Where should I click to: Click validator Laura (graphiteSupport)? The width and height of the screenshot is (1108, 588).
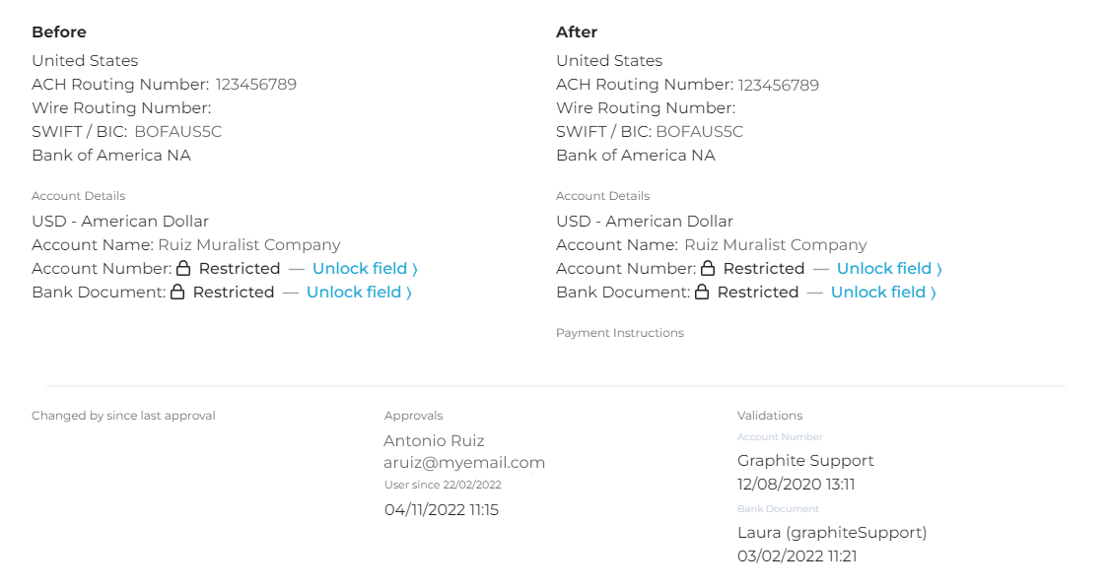click(x=832, y=532)
